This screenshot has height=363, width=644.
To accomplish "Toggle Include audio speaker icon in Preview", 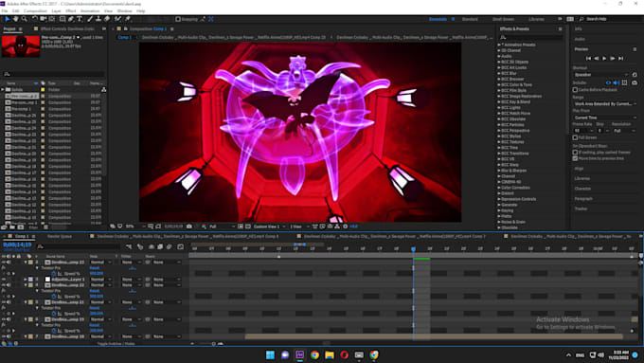I will pos(617,83).
